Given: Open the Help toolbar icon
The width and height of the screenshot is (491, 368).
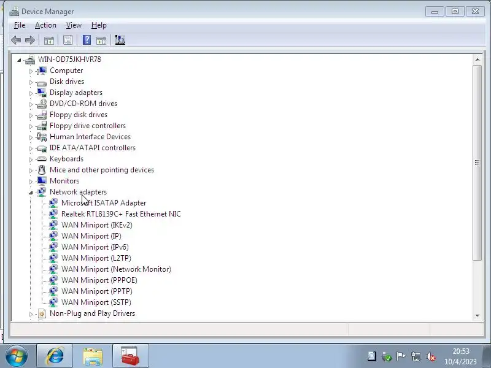Looking at the screenshot, I should (x=87, y=40).
